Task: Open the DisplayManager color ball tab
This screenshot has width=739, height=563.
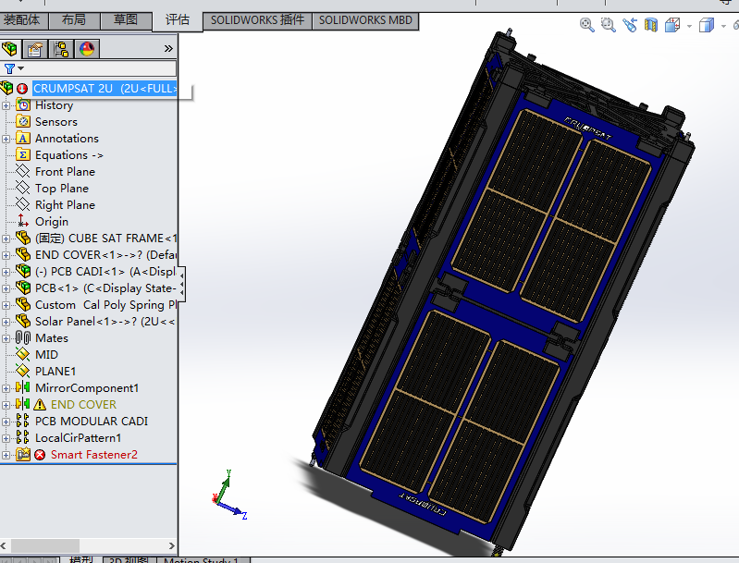Action: 87,48
